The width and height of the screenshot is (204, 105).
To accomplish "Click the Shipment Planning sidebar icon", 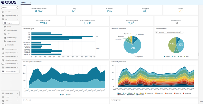I will pyautogui.click(x=3, y=16).
